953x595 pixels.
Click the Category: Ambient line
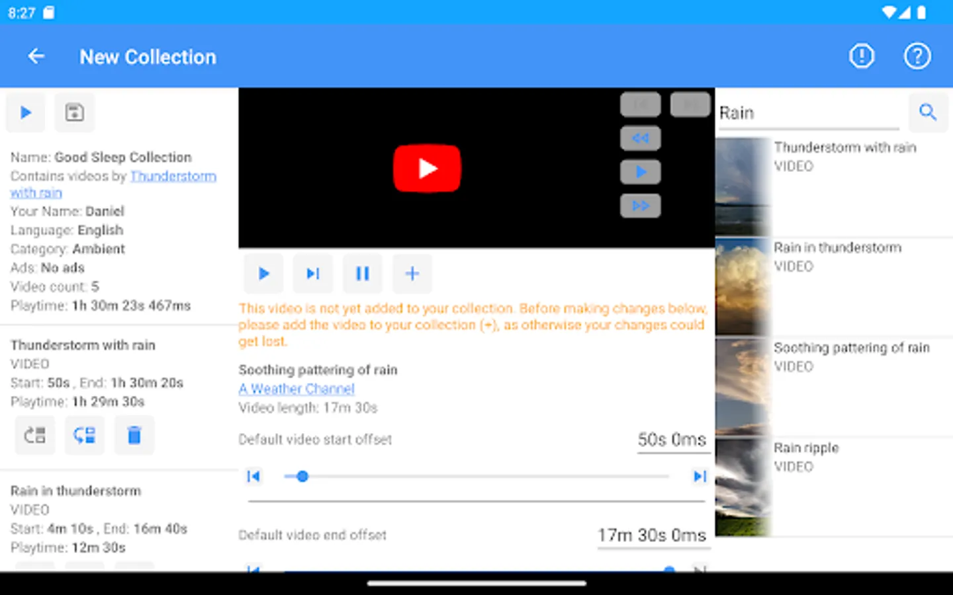coord(68,249)
